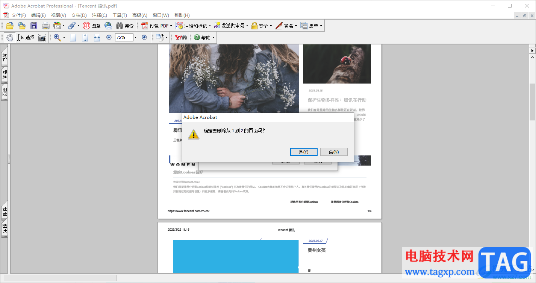Click the zoom in plus button
This screenshot has width=536, height=283.
click(144, 37)
